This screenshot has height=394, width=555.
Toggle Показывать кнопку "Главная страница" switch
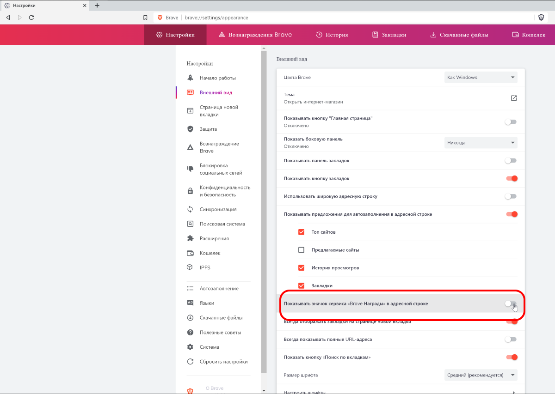click(511, 122)
